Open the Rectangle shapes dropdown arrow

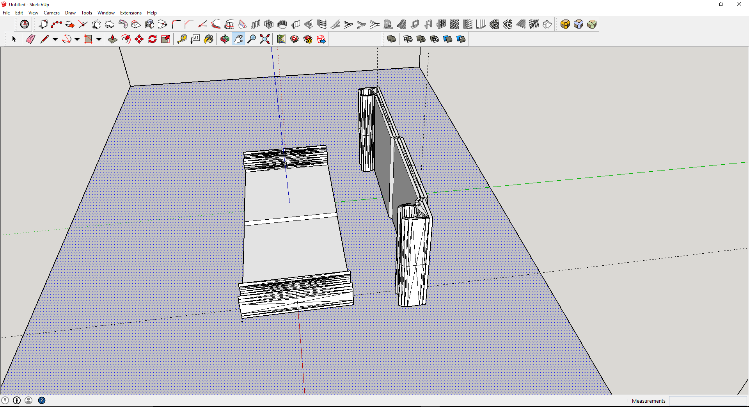click(99, 39)
